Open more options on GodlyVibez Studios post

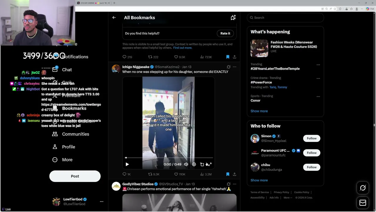tap(234, 184)
